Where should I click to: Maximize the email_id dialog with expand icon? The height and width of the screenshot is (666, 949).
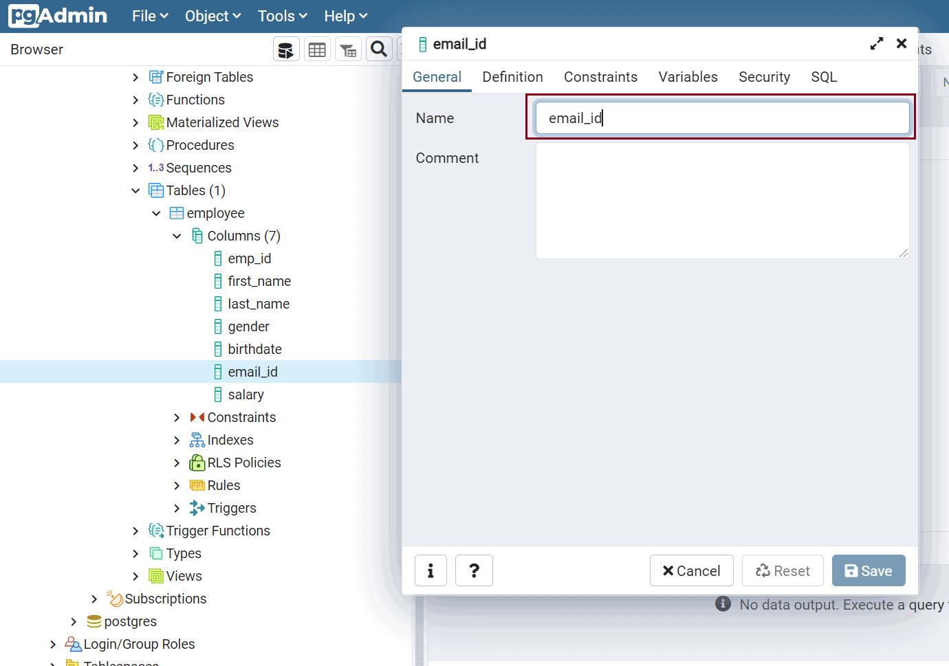(876, 44)
